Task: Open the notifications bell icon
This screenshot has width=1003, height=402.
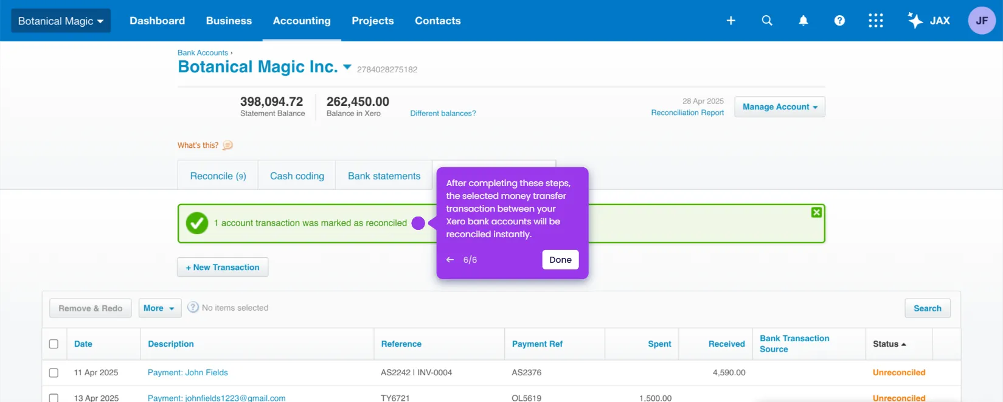Action: pyautogui.click(x=803, y=21)
